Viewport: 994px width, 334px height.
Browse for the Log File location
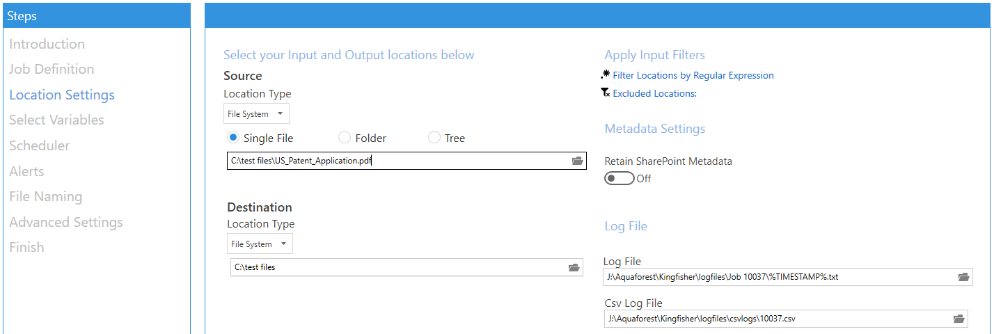[963, 277]
